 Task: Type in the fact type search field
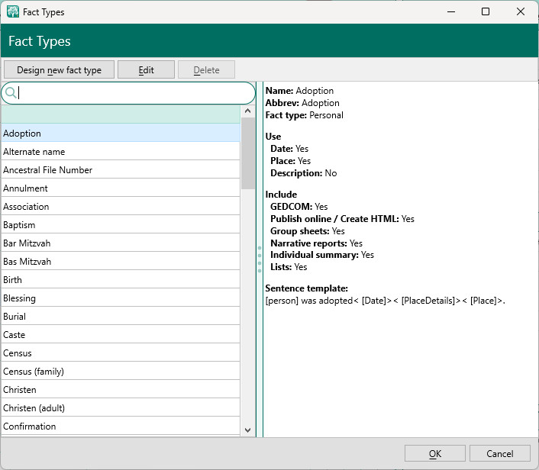(x=134, y=93)
